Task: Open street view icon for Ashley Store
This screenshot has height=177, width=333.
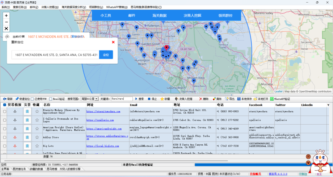Action: (27, 137)
